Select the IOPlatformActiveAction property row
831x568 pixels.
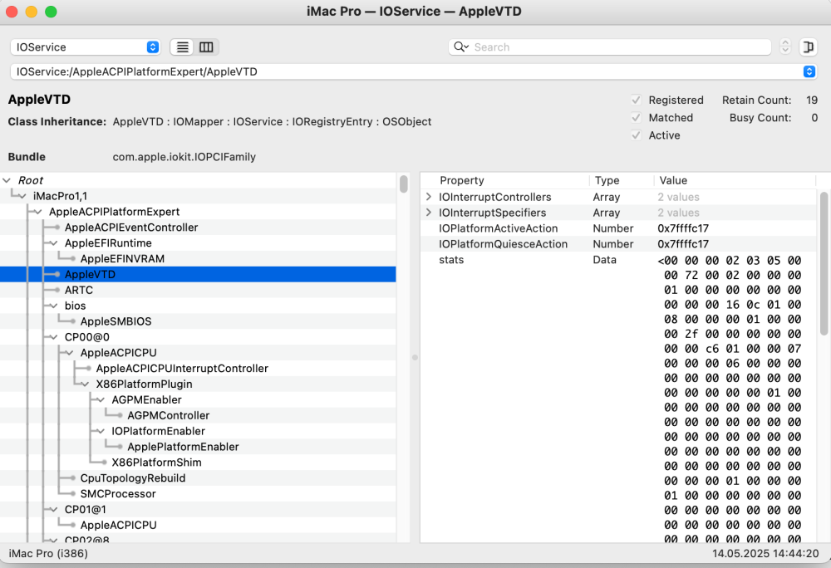point(619,228)
